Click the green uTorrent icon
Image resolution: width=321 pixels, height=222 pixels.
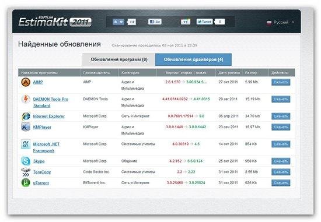pos(26,182)
